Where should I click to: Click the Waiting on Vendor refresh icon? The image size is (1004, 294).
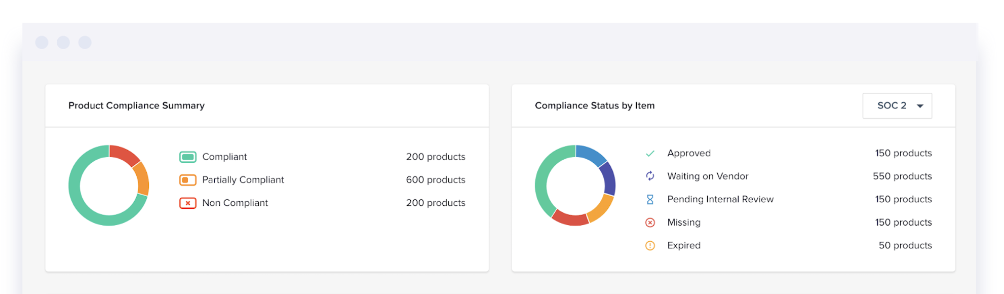tap(650, 176)
